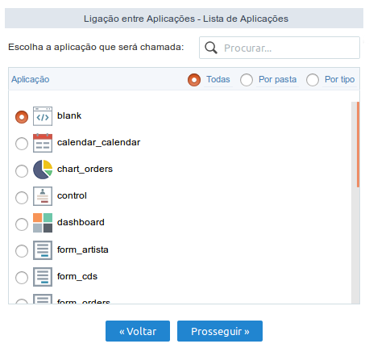Choose the Por tipo filter radio

tap(313, 80)
